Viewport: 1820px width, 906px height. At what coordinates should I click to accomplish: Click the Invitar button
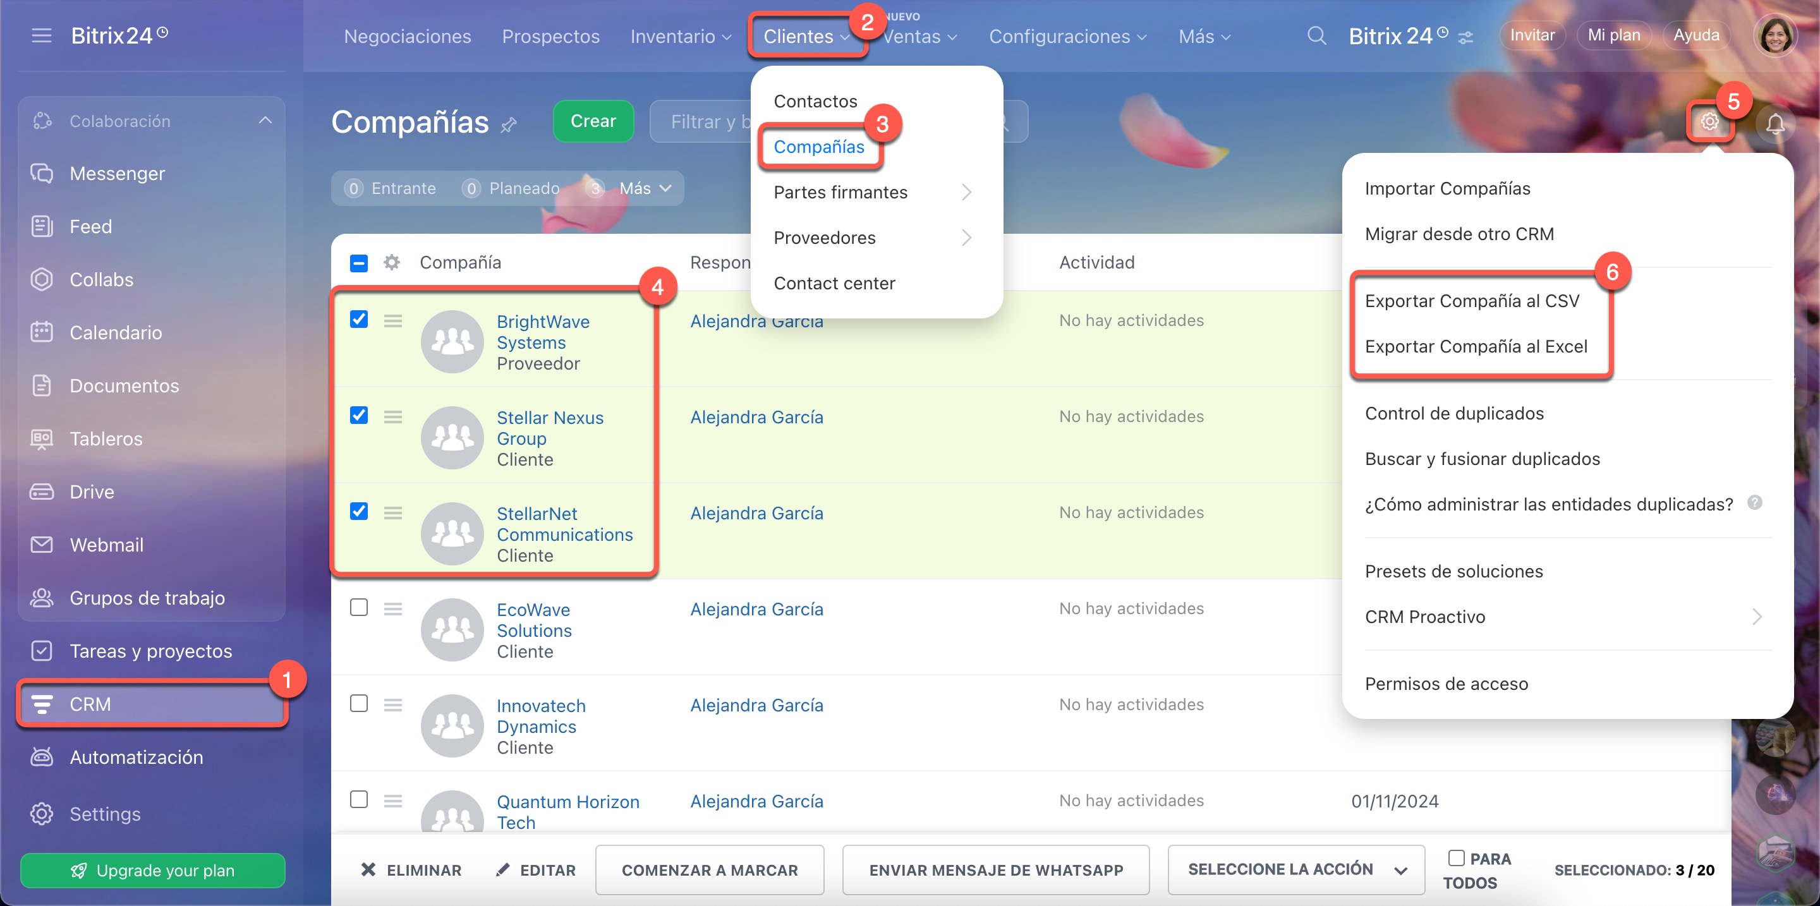[x=1532, y=35]
